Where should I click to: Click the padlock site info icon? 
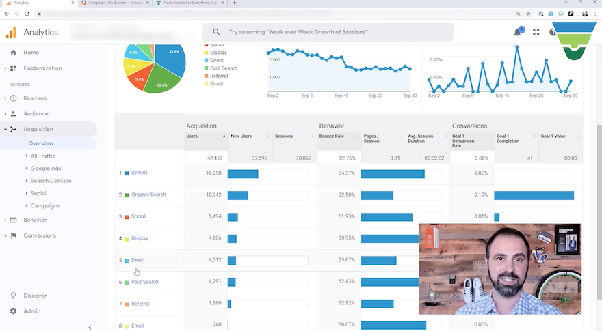pos(39,14)
